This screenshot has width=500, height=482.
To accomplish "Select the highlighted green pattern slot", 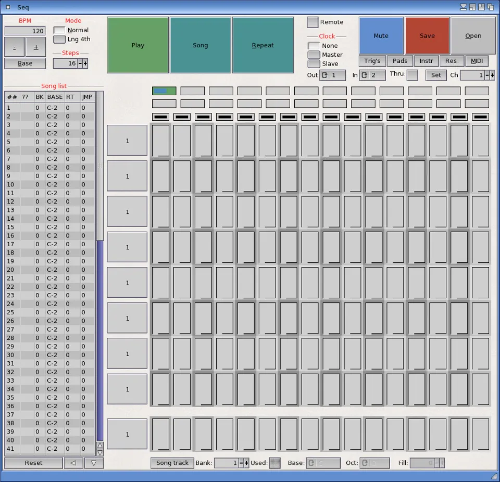I will click(x=164, y=91).
